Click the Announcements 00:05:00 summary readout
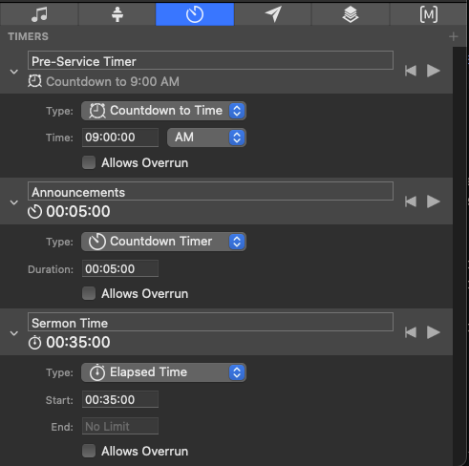This screenshot has height=466, width=469. (x=78, y=211)
